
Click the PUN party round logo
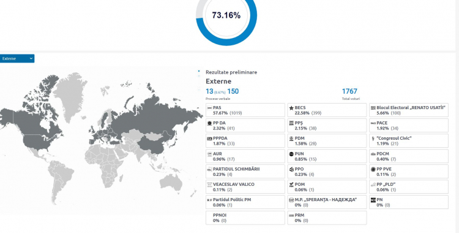[291, 154]
